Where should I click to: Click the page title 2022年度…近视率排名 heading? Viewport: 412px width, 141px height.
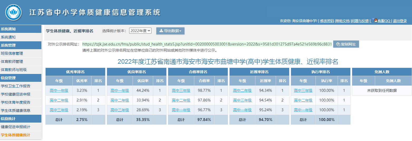(x=228, y=62)
